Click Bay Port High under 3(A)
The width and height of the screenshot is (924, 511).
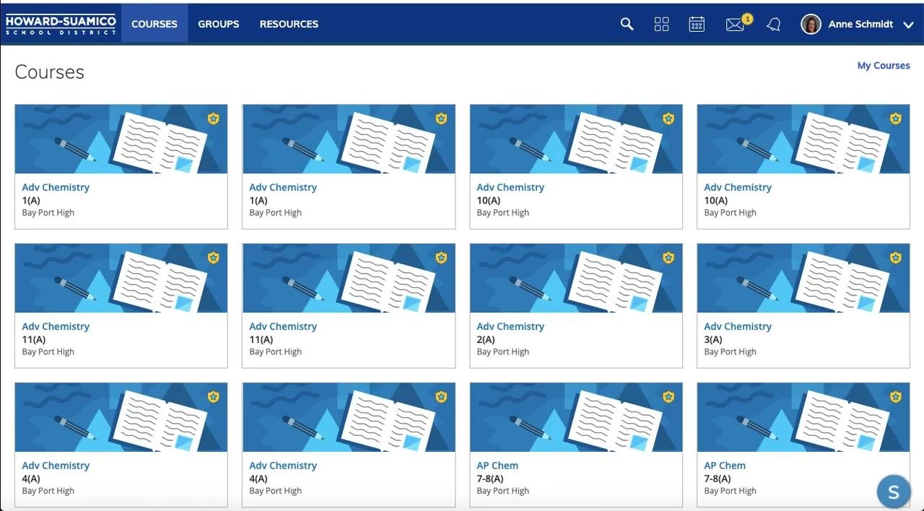[731, 352]
